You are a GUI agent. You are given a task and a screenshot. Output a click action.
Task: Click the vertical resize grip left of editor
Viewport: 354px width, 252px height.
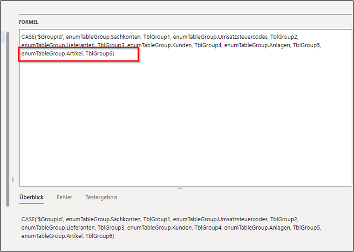pyautogui.click(x=13, y=179)
